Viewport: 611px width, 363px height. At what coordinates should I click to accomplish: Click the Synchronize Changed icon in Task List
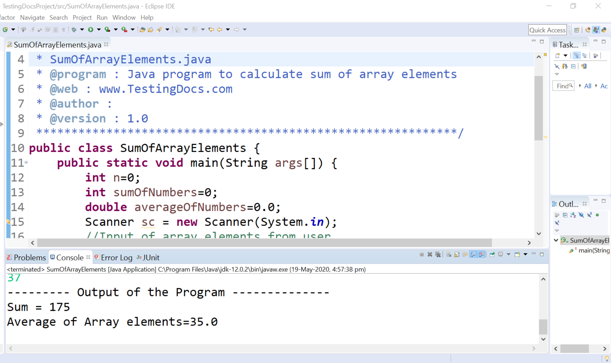584,66
